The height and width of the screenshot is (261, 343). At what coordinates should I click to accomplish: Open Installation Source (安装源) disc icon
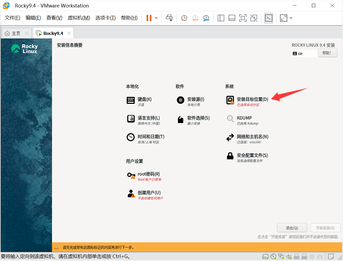pyautogui.click(x=181, y=100)
